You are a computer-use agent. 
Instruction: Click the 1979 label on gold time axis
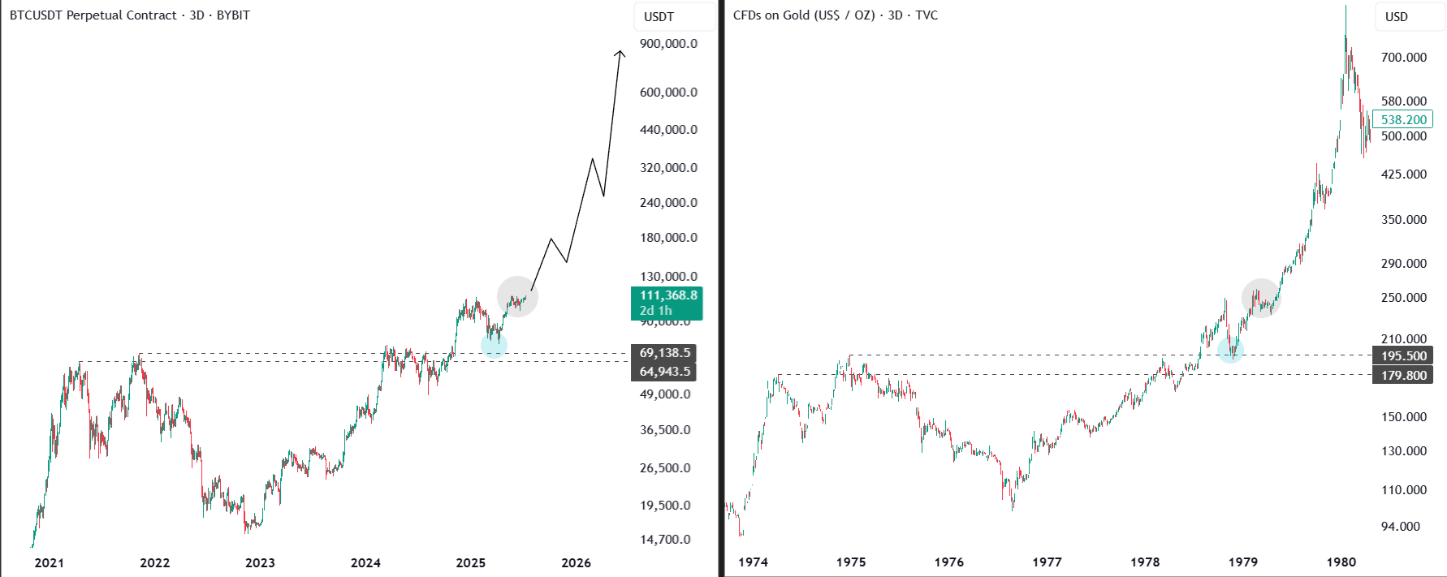1242,562
